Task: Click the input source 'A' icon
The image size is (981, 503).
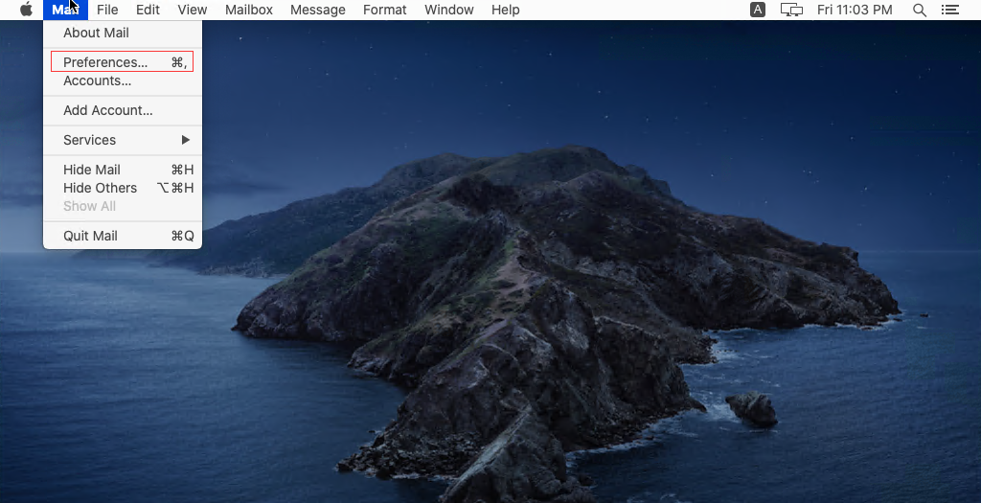Action: (x=758, y=10)
